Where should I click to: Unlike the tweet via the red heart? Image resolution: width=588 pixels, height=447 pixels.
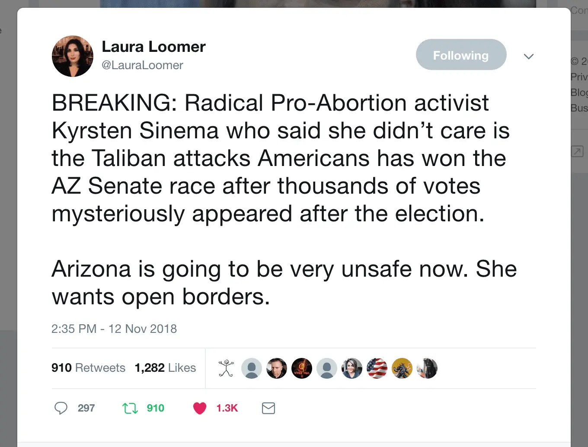200,408
